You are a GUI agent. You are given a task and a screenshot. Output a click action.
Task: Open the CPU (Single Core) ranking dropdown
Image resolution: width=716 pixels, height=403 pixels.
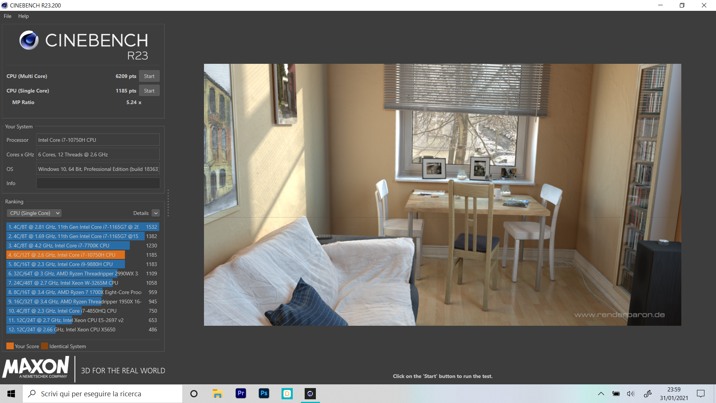pyautogui.click(x=34, y=213)
